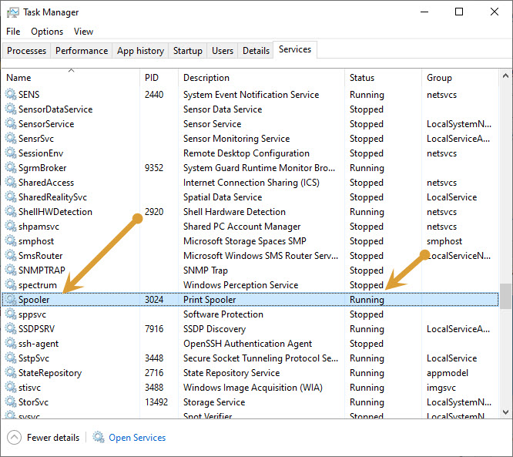Click the vertical scrollbar thumb

(505, 296)
